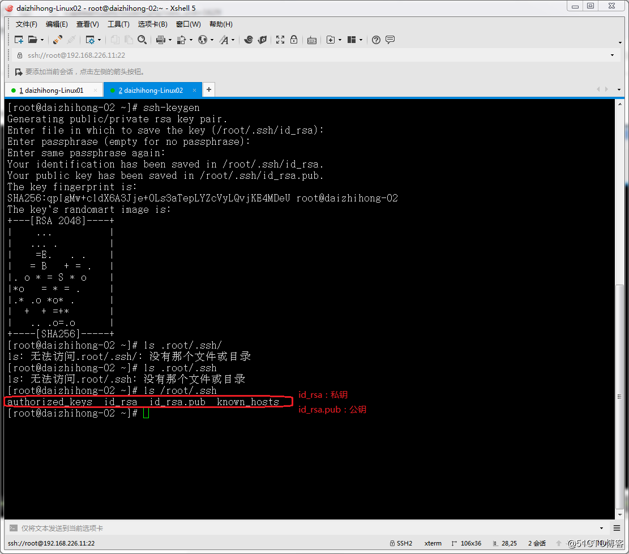Open the Help question mark icon
The height and width of the screenshot is (554, 629).
coord(376,40)
